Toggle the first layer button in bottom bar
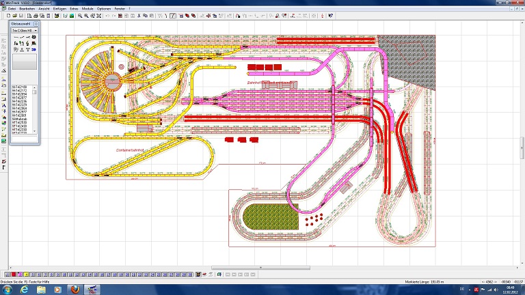The width and height of the screenshot is (525, 295). tap(5, 275)
